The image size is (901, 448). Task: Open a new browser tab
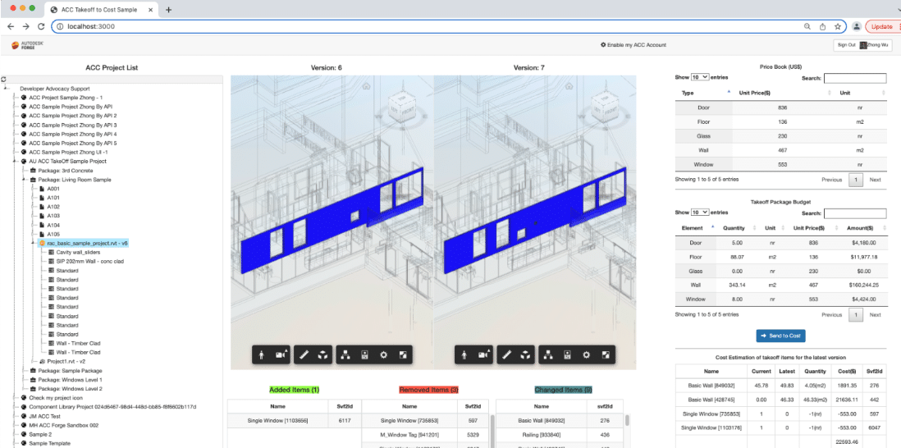pyautogui.click(x=168, y=10)
